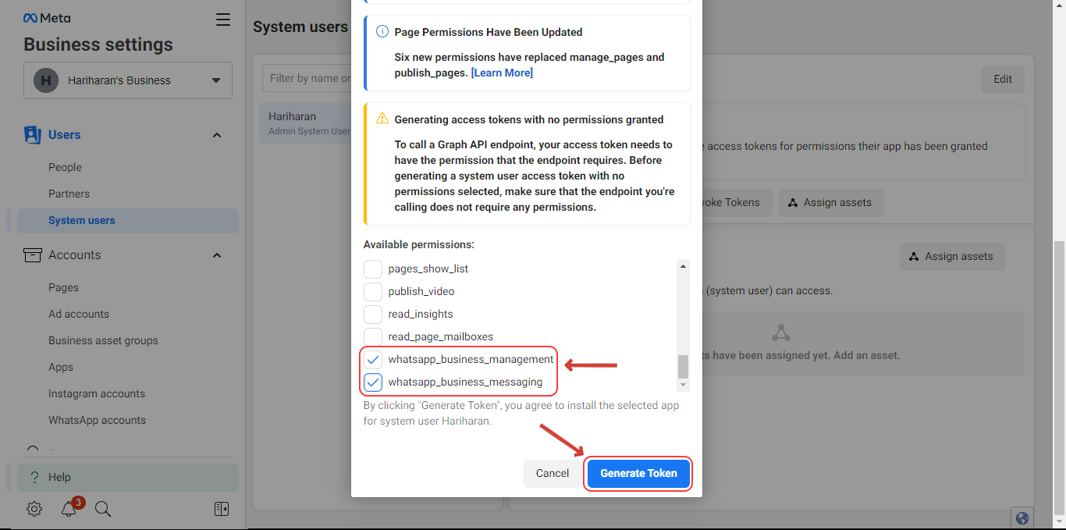
Task: Collapse the Users section chevron
Action: tap(217, 135)
